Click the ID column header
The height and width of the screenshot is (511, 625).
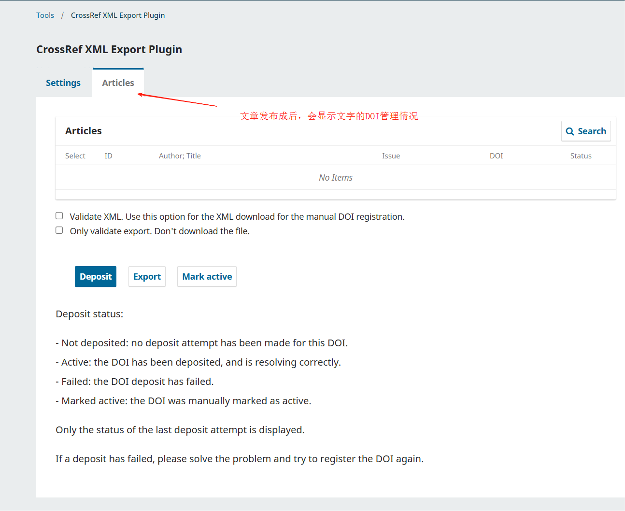click(108, 156)
